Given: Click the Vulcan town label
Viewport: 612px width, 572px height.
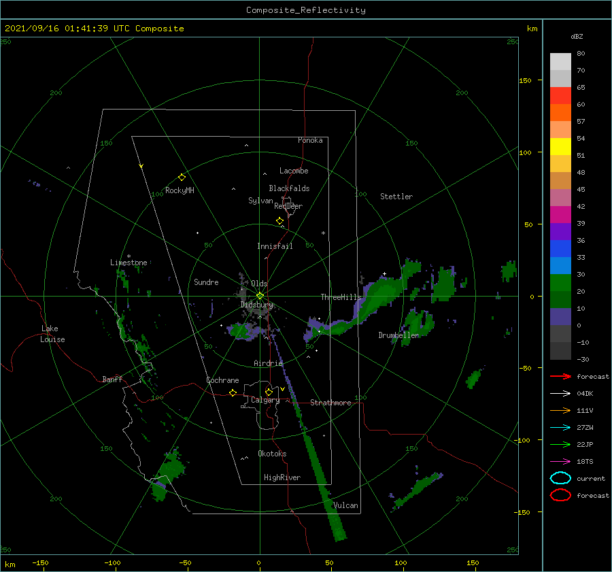Looking at the screenshot, I should click(x=346, y=505).
